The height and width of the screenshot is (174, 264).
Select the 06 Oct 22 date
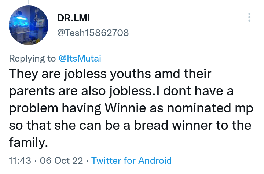pyautogui.click(x=62, y=160)
